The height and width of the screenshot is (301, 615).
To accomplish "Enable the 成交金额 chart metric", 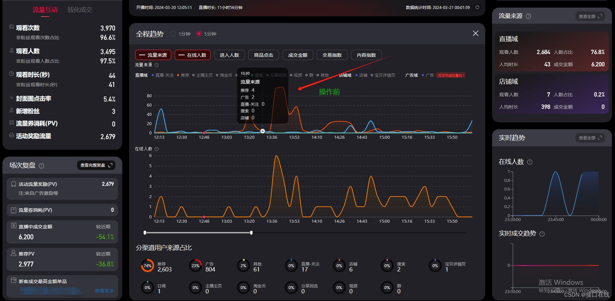I will point(298,55).
